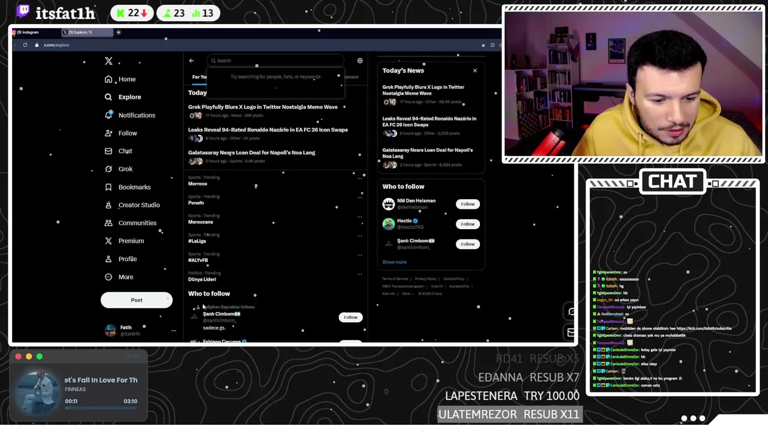This screenshot has height=432, width=768.
Task: Open Terms of Service link
Action: coord(395,279)
